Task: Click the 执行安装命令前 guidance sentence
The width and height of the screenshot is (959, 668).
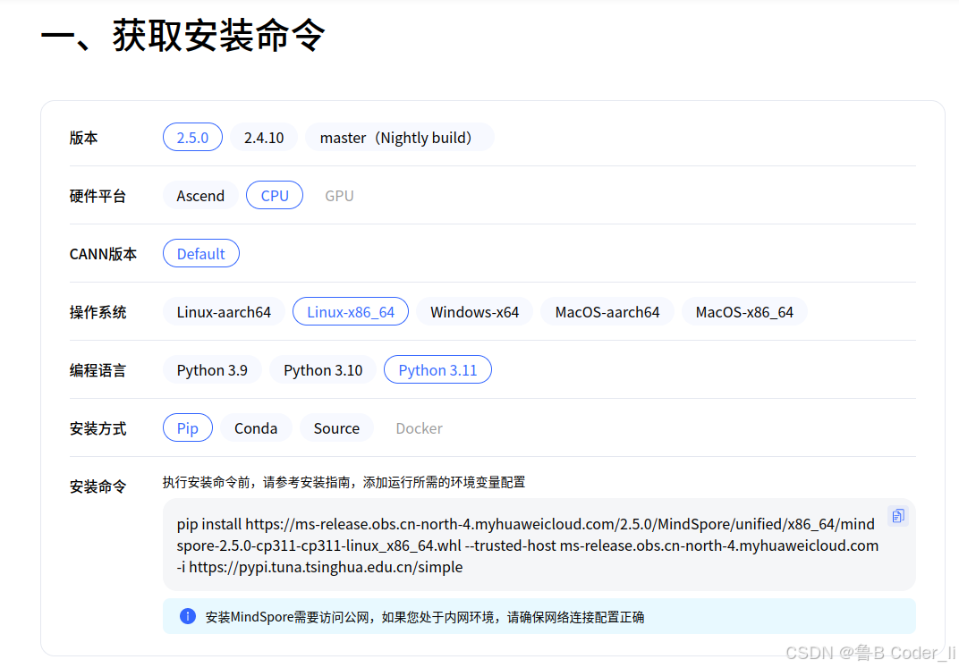Action: click(x=344, y=482)
